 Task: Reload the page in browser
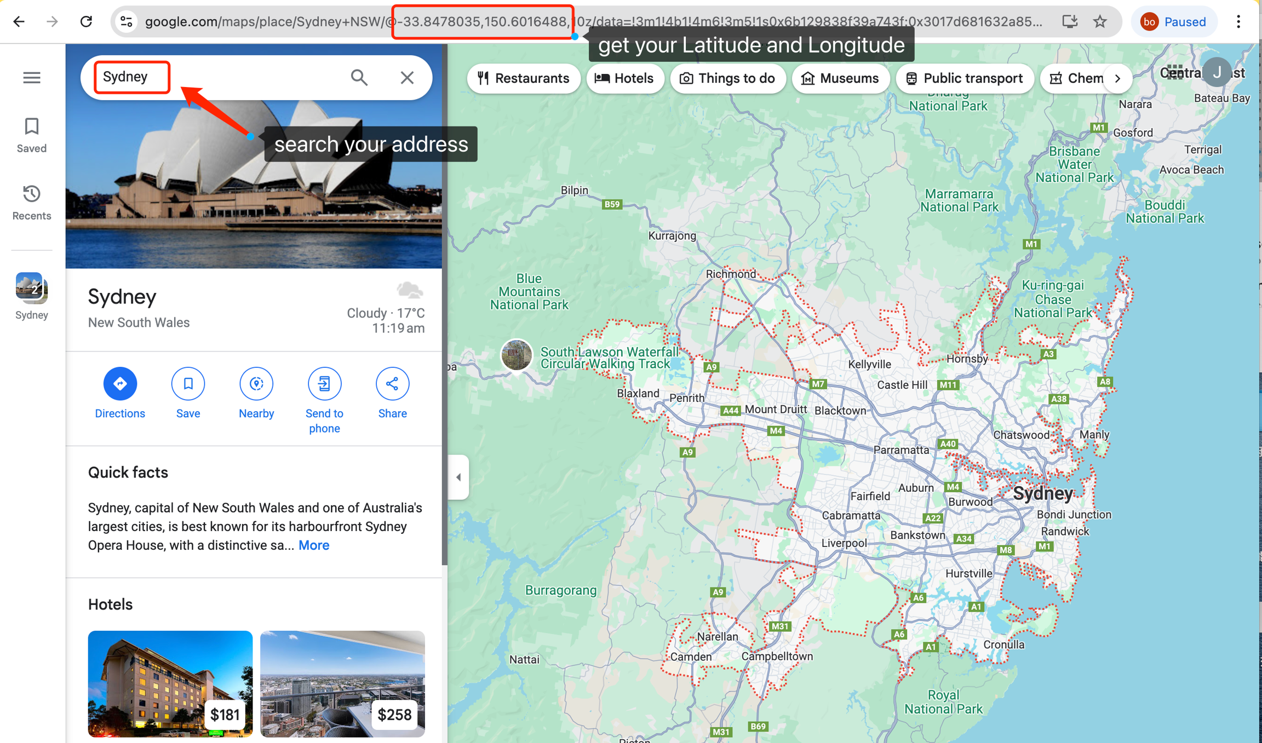coord(86,22)
